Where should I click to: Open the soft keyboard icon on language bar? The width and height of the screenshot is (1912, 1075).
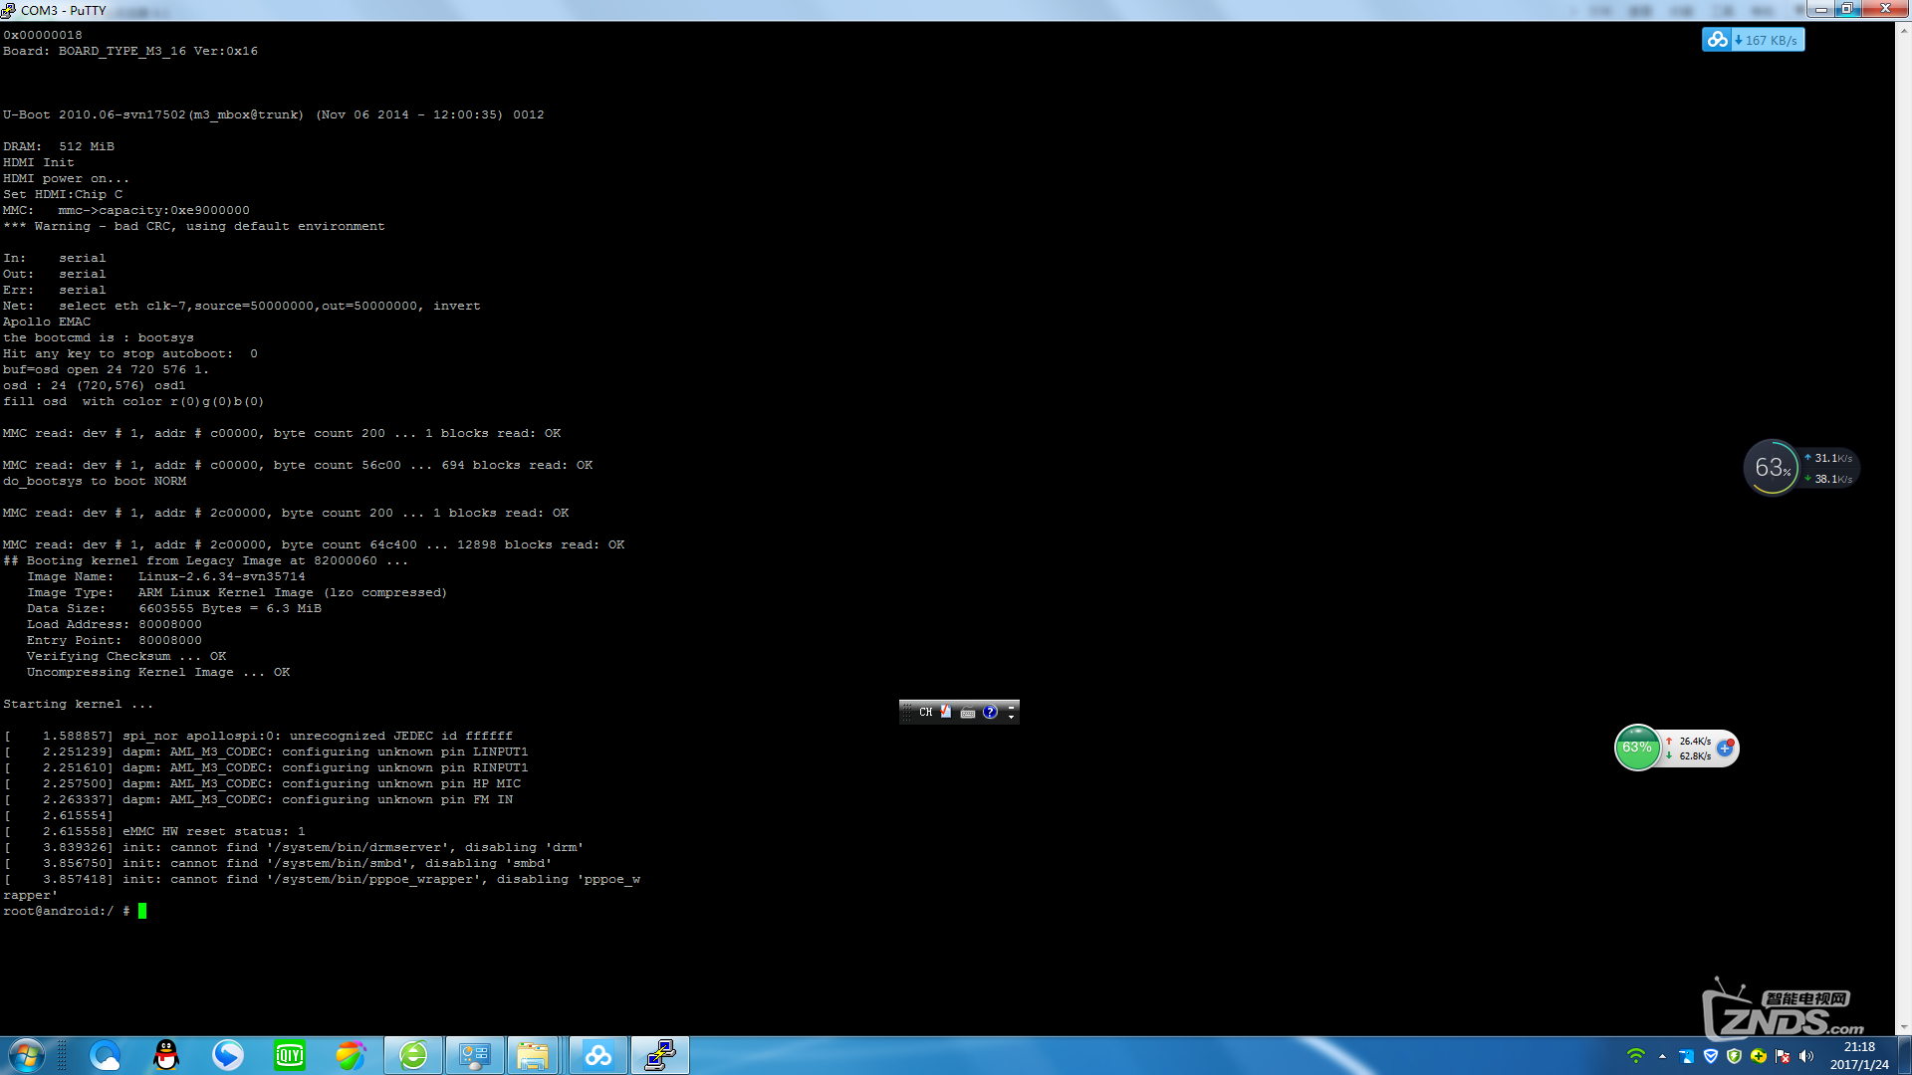click(x=968, y=712)
